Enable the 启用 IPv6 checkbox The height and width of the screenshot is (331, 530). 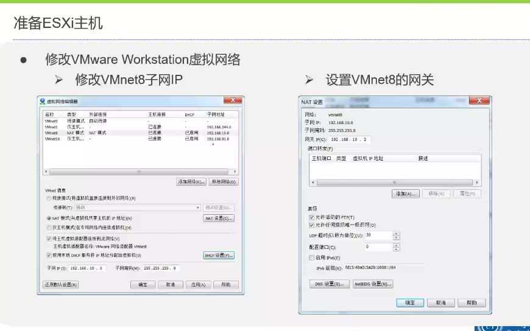[311, 258]
